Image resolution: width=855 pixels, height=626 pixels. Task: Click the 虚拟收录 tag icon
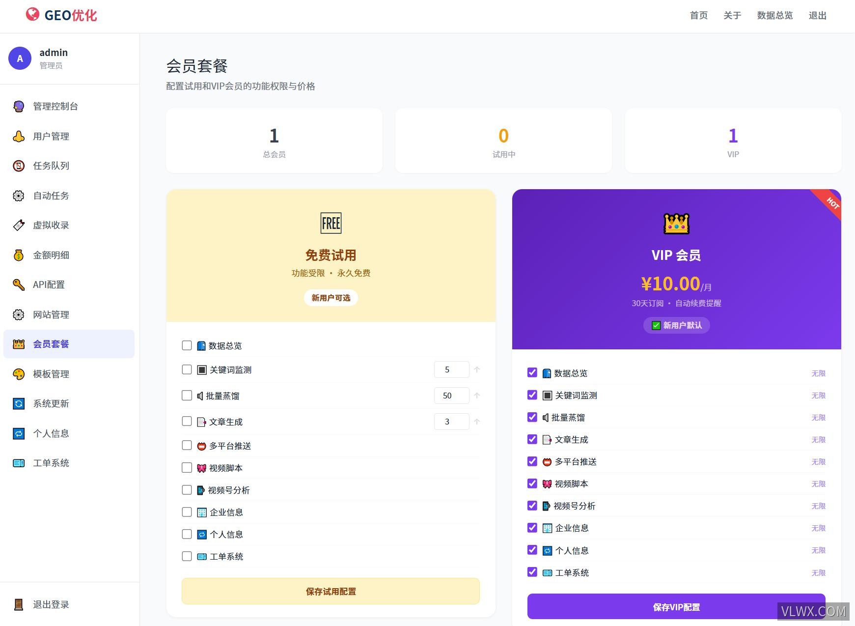(x=19, y=226)
